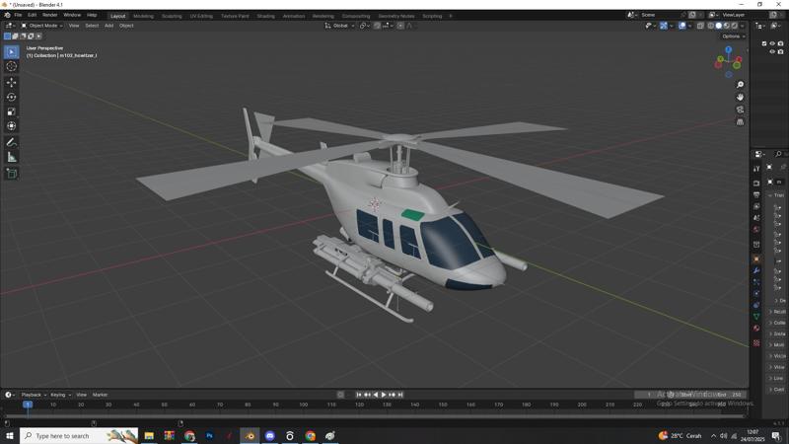
Task: Open the File menu
Action: pyautogui.click(x=18, y=15)
